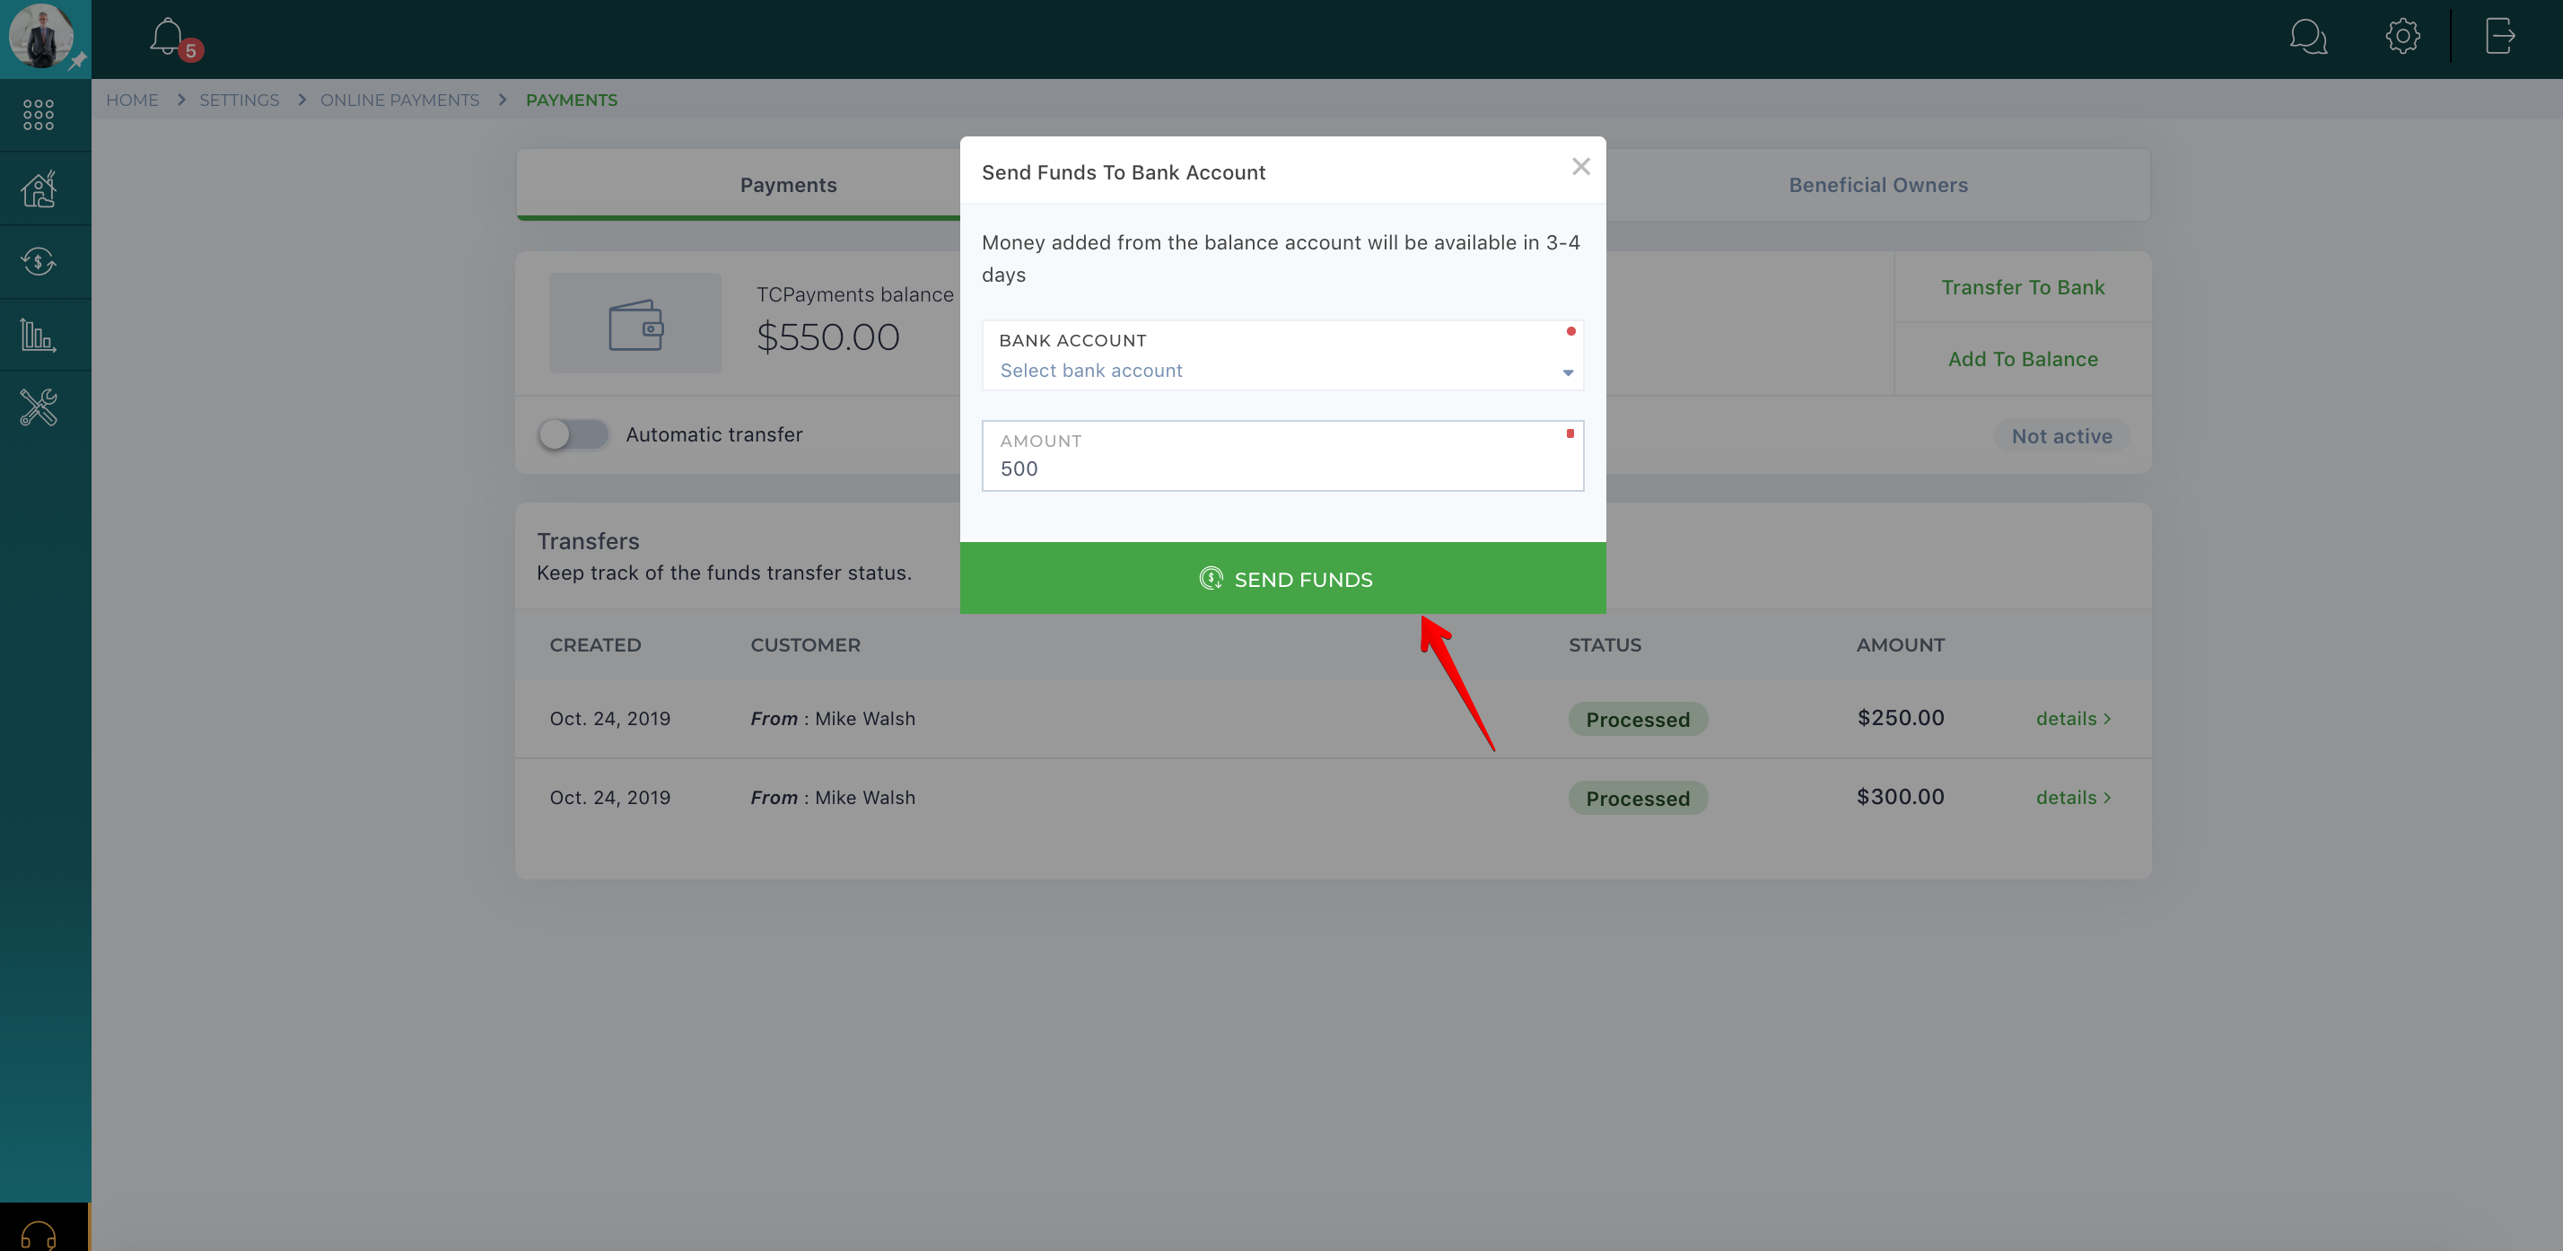Click Add To Balance
The width and height of the screenshot is (2563, 1251).
2023,359
